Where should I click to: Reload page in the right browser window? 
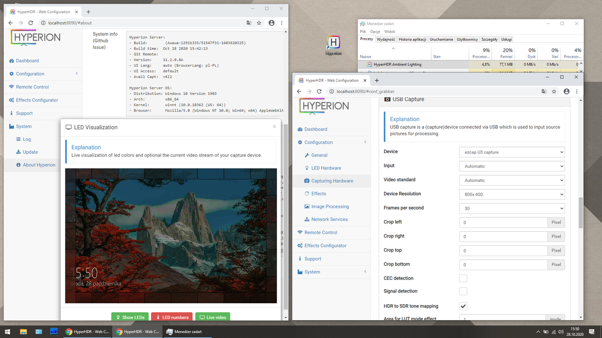pyautogui.click(x=319, y=92)
